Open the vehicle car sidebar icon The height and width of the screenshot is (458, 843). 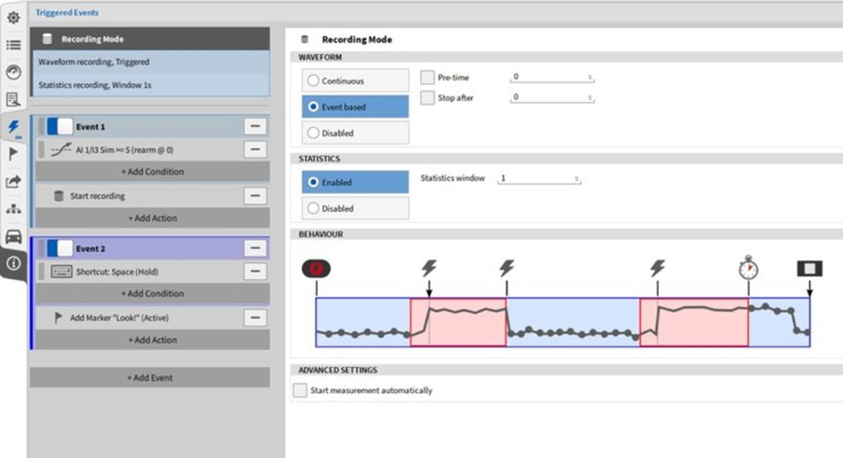[13, 236]
